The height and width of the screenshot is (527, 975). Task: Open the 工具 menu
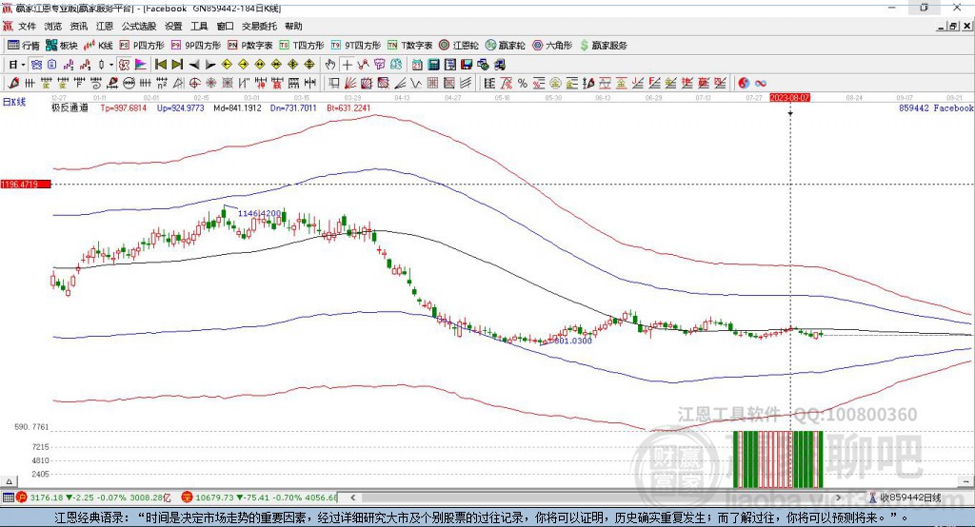pos(199,26)
